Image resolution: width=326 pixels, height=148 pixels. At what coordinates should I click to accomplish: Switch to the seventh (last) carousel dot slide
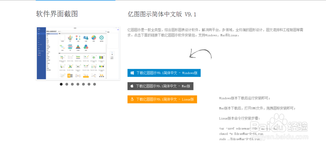[x=95, y=84]
